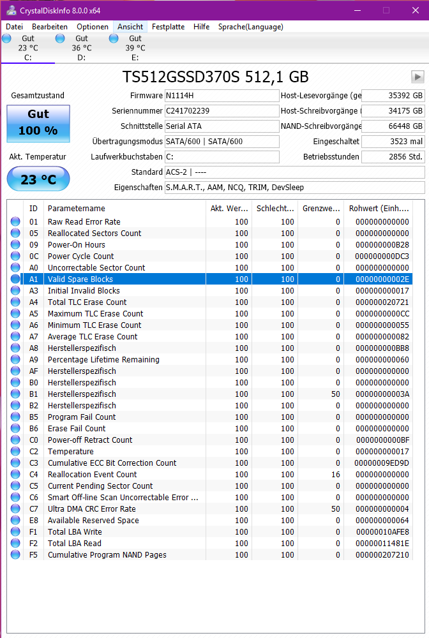Image resolution: width=429 pixels, height=638 pixels.
Task: Click the Grenzwert column header
Action: click(x=320, y=209)
